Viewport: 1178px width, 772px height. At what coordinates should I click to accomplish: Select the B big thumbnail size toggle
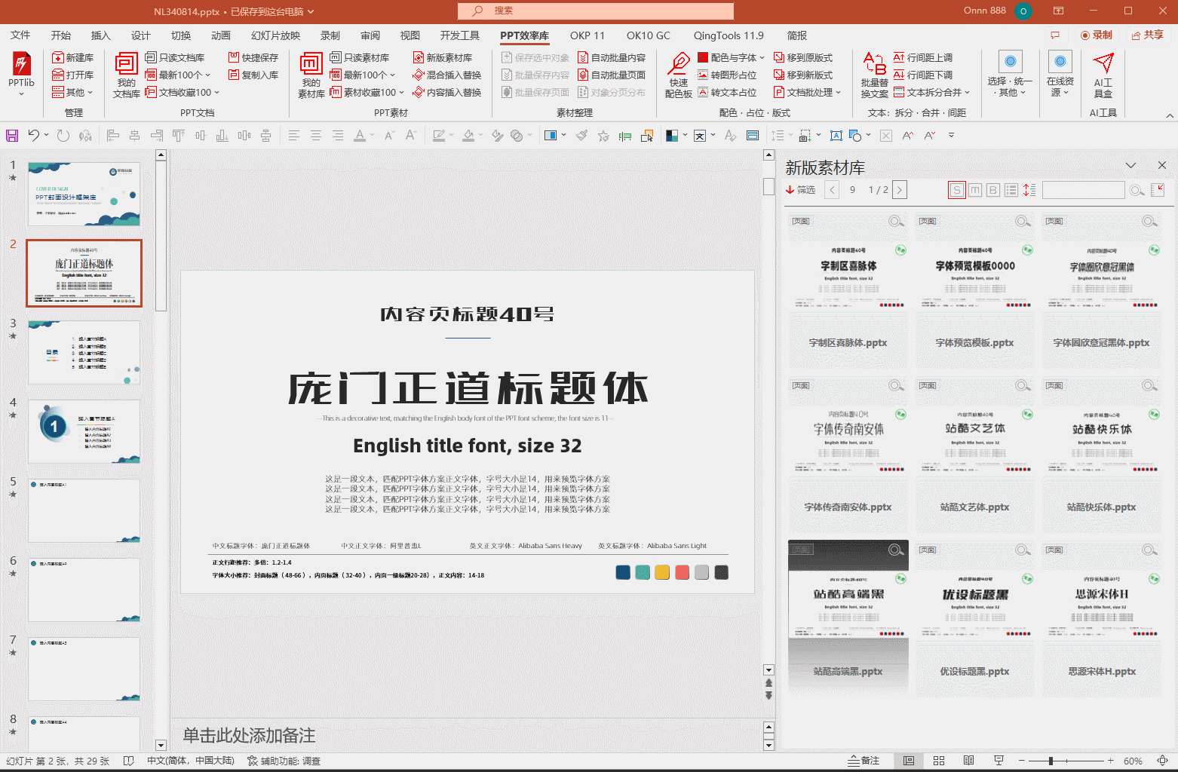[993, 190]
